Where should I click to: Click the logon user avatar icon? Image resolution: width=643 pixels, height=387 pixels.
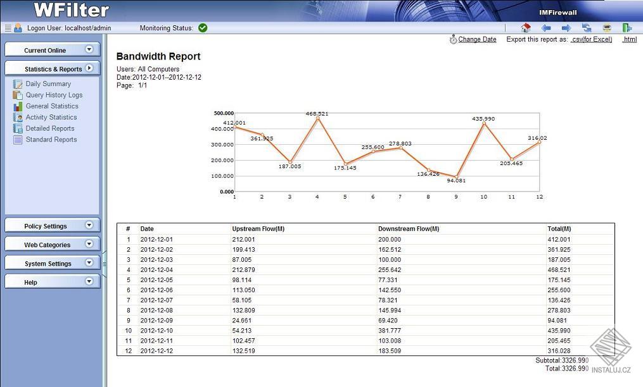(x=18, y=28)
